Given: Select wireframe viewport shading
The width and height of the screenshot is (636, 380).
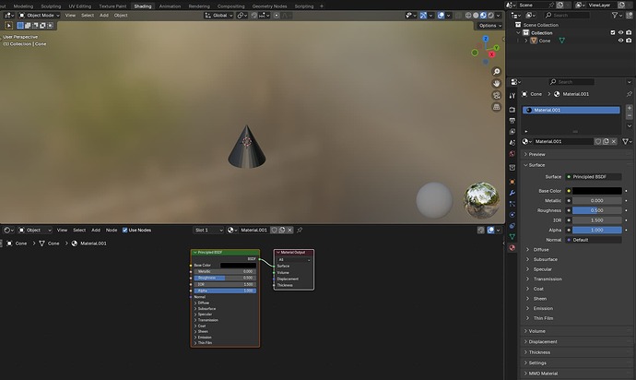Looking at the screenshot, I should click(468, 16).
